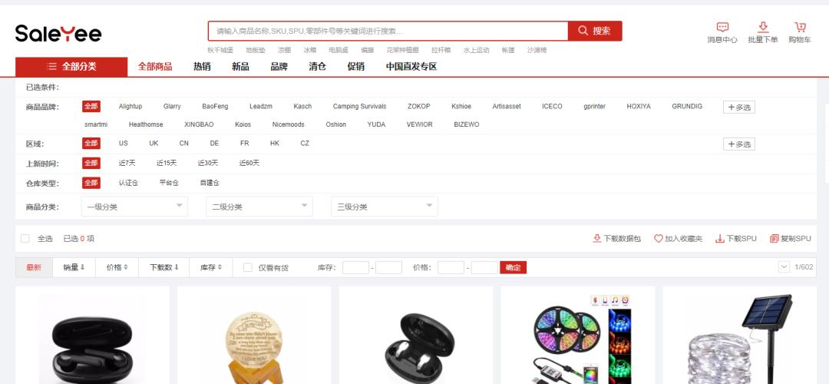
Task: Click the 确定 confirm filter button
Action: [x=513, y=267]
